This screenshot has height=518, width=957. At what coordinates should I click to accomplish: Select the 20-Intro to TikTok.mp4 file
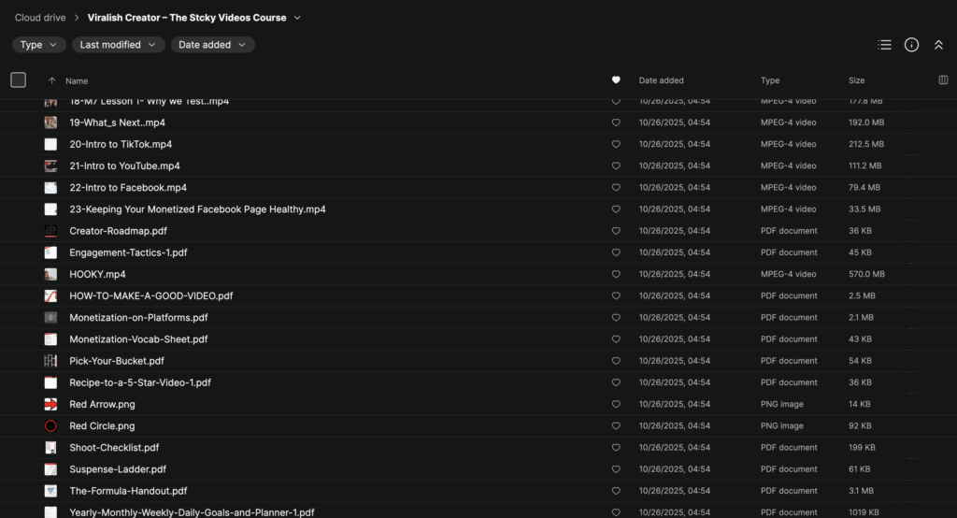[121, 145]
